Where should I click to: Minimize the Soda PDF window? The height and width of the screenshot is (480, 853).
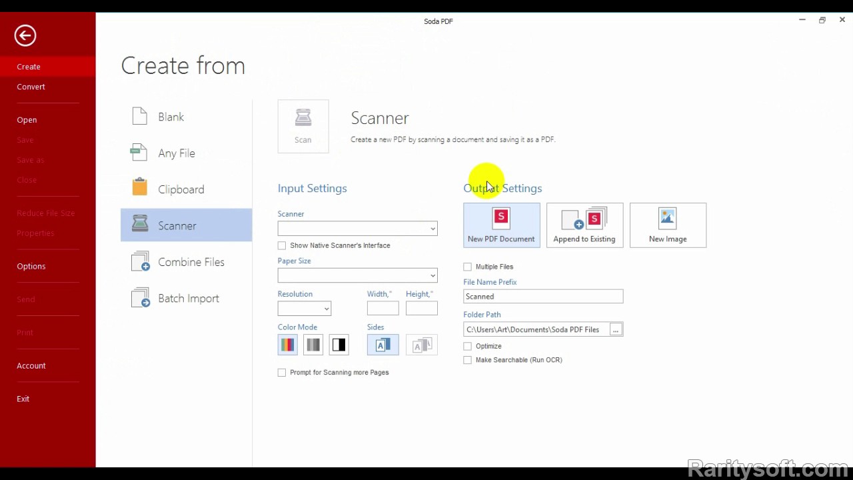[802, 20]
